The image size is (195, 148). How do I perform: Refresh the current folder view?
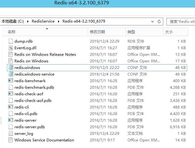[159, 22]
